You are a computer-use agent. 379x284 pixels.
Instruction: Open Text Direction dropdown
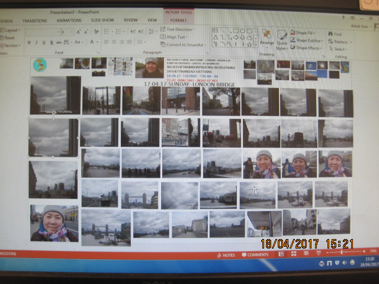pyautogui.click(x=178, y=30)
